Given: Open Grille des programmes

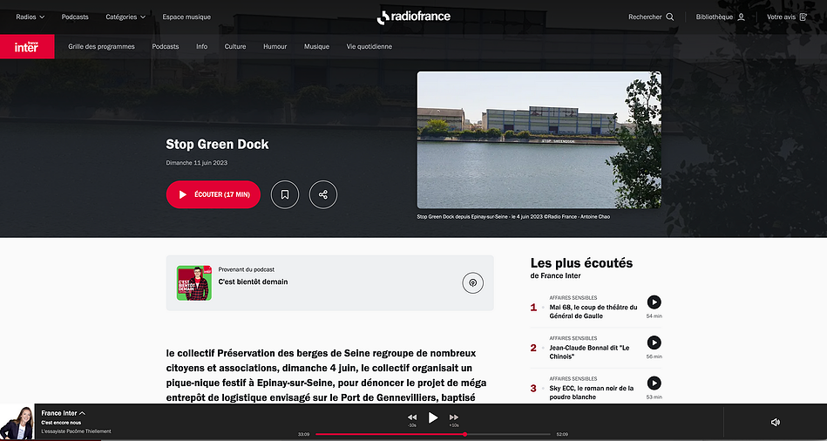Looking at the screenshot, I should click(x=101, y=46).
